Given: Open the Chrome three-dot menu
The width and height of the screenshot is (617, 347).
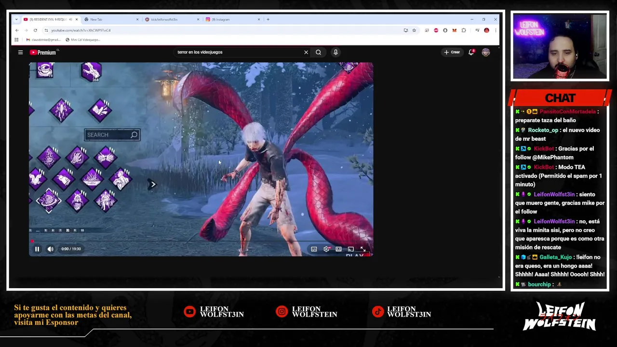Looking at the screenshot, I should pyautogui.click(x=495, y=30).
